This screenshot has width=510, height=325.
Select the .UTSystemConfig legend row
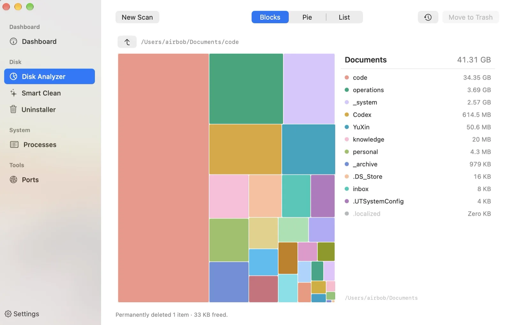coord(418,201)
